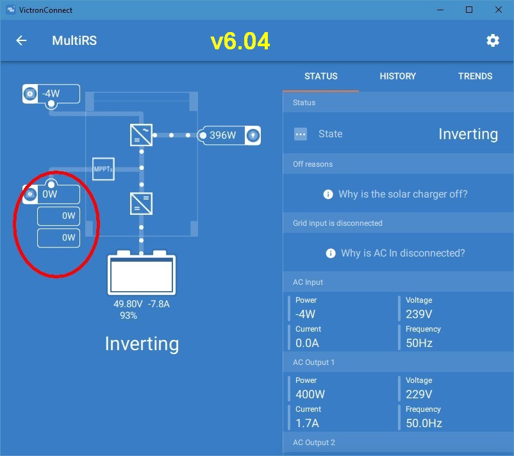This screenshot has width=514, height=456.
Task: Open the HISTORY tab
Action: pyautogui.click(x=397, y=76)
